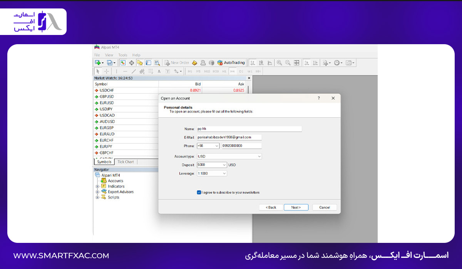Click the AutoTrading toolbar button
Viewport: 462px width, 269px height.
[x=231, y=63]
